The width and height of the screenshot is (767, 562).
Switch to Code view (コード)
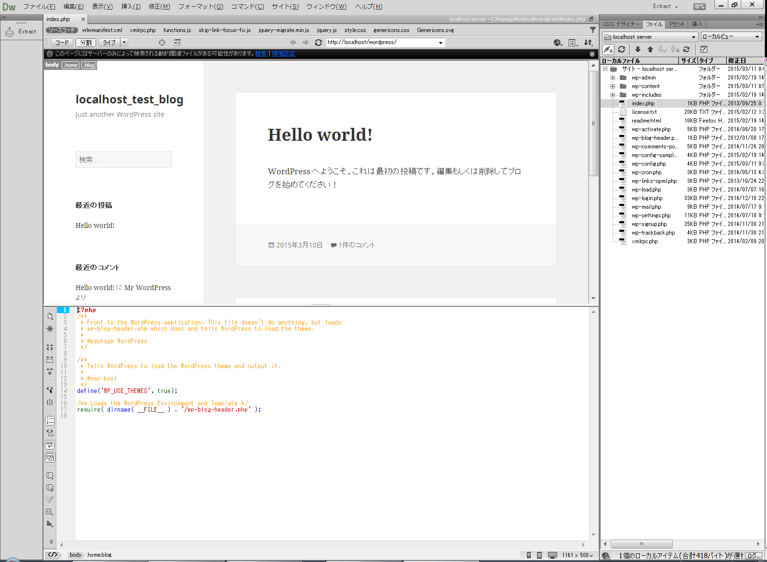point(62,43)
